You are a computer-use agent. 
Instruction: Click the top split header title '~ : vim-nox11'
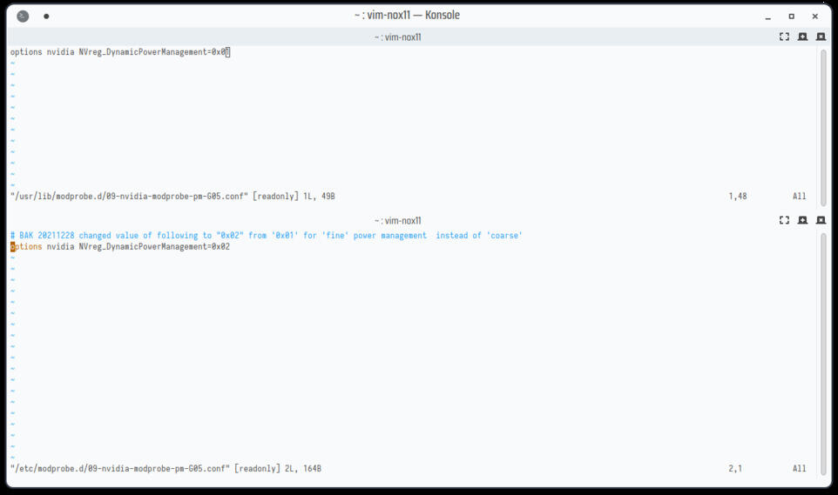coord(397,37)
